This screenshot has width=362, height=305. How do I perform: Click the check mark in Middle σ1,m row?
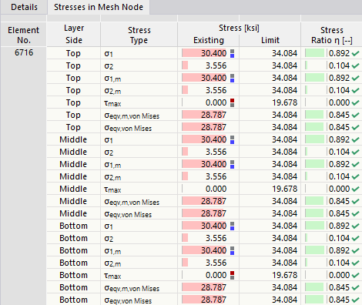click(356, 164)
